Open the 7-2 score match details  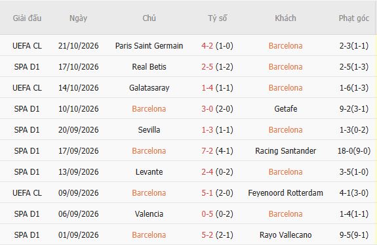[x=207, y=151]
